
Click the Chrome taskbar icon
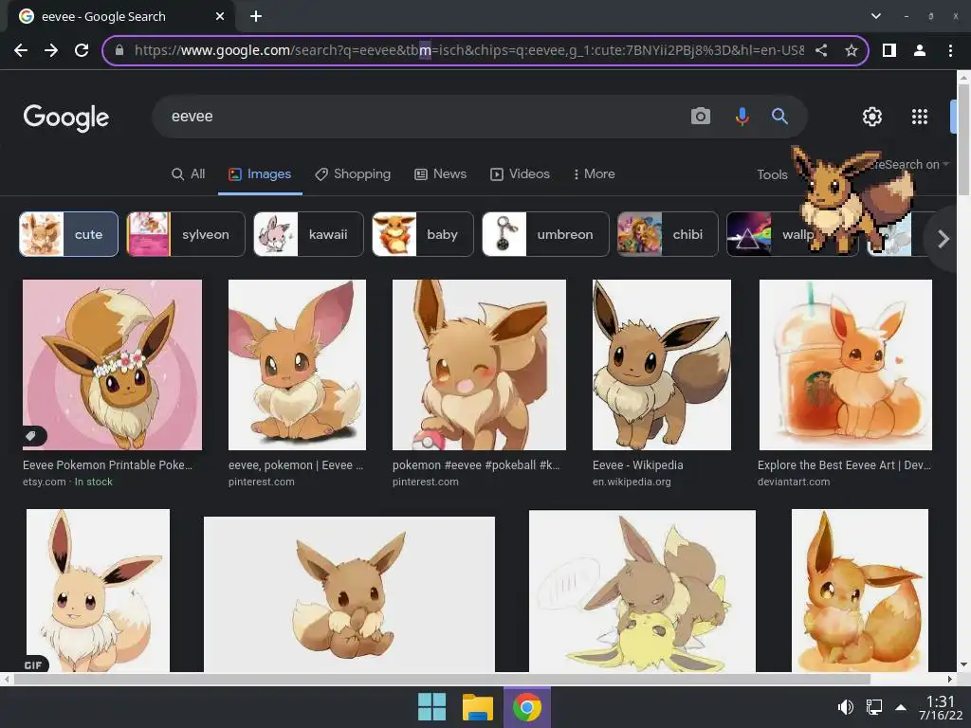pyautogui.click(x=527, y=707)
